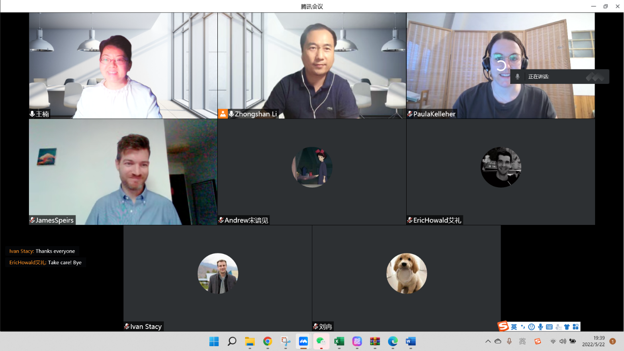The image size is (624, 351).
Task: Open the Sogou emoji face icon
Action: point(532,327)
